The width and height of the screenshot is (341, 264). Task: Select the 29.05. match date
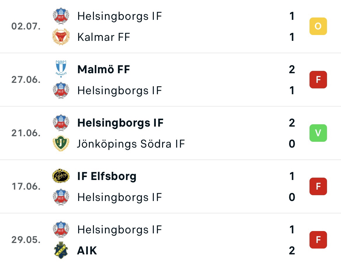tap(26, 240)
